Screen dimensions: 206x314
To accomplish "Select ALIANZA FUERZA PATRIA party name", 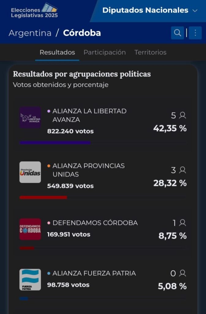I will click(94, 273).
